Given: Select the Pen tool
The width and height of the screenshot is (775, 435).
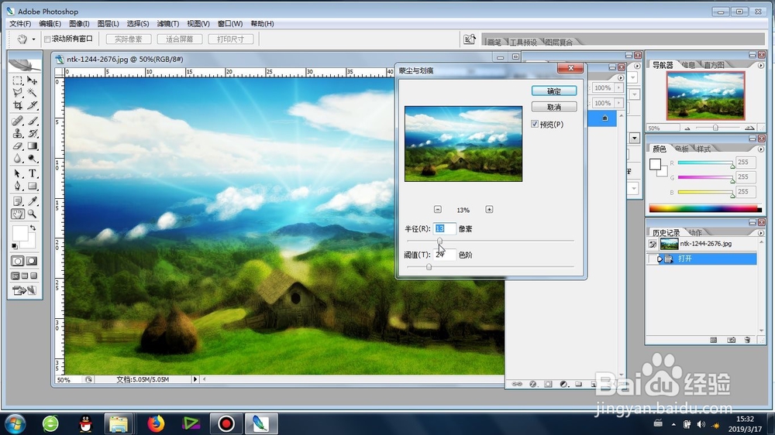Looking at the screenshot, I should (18, 186).
